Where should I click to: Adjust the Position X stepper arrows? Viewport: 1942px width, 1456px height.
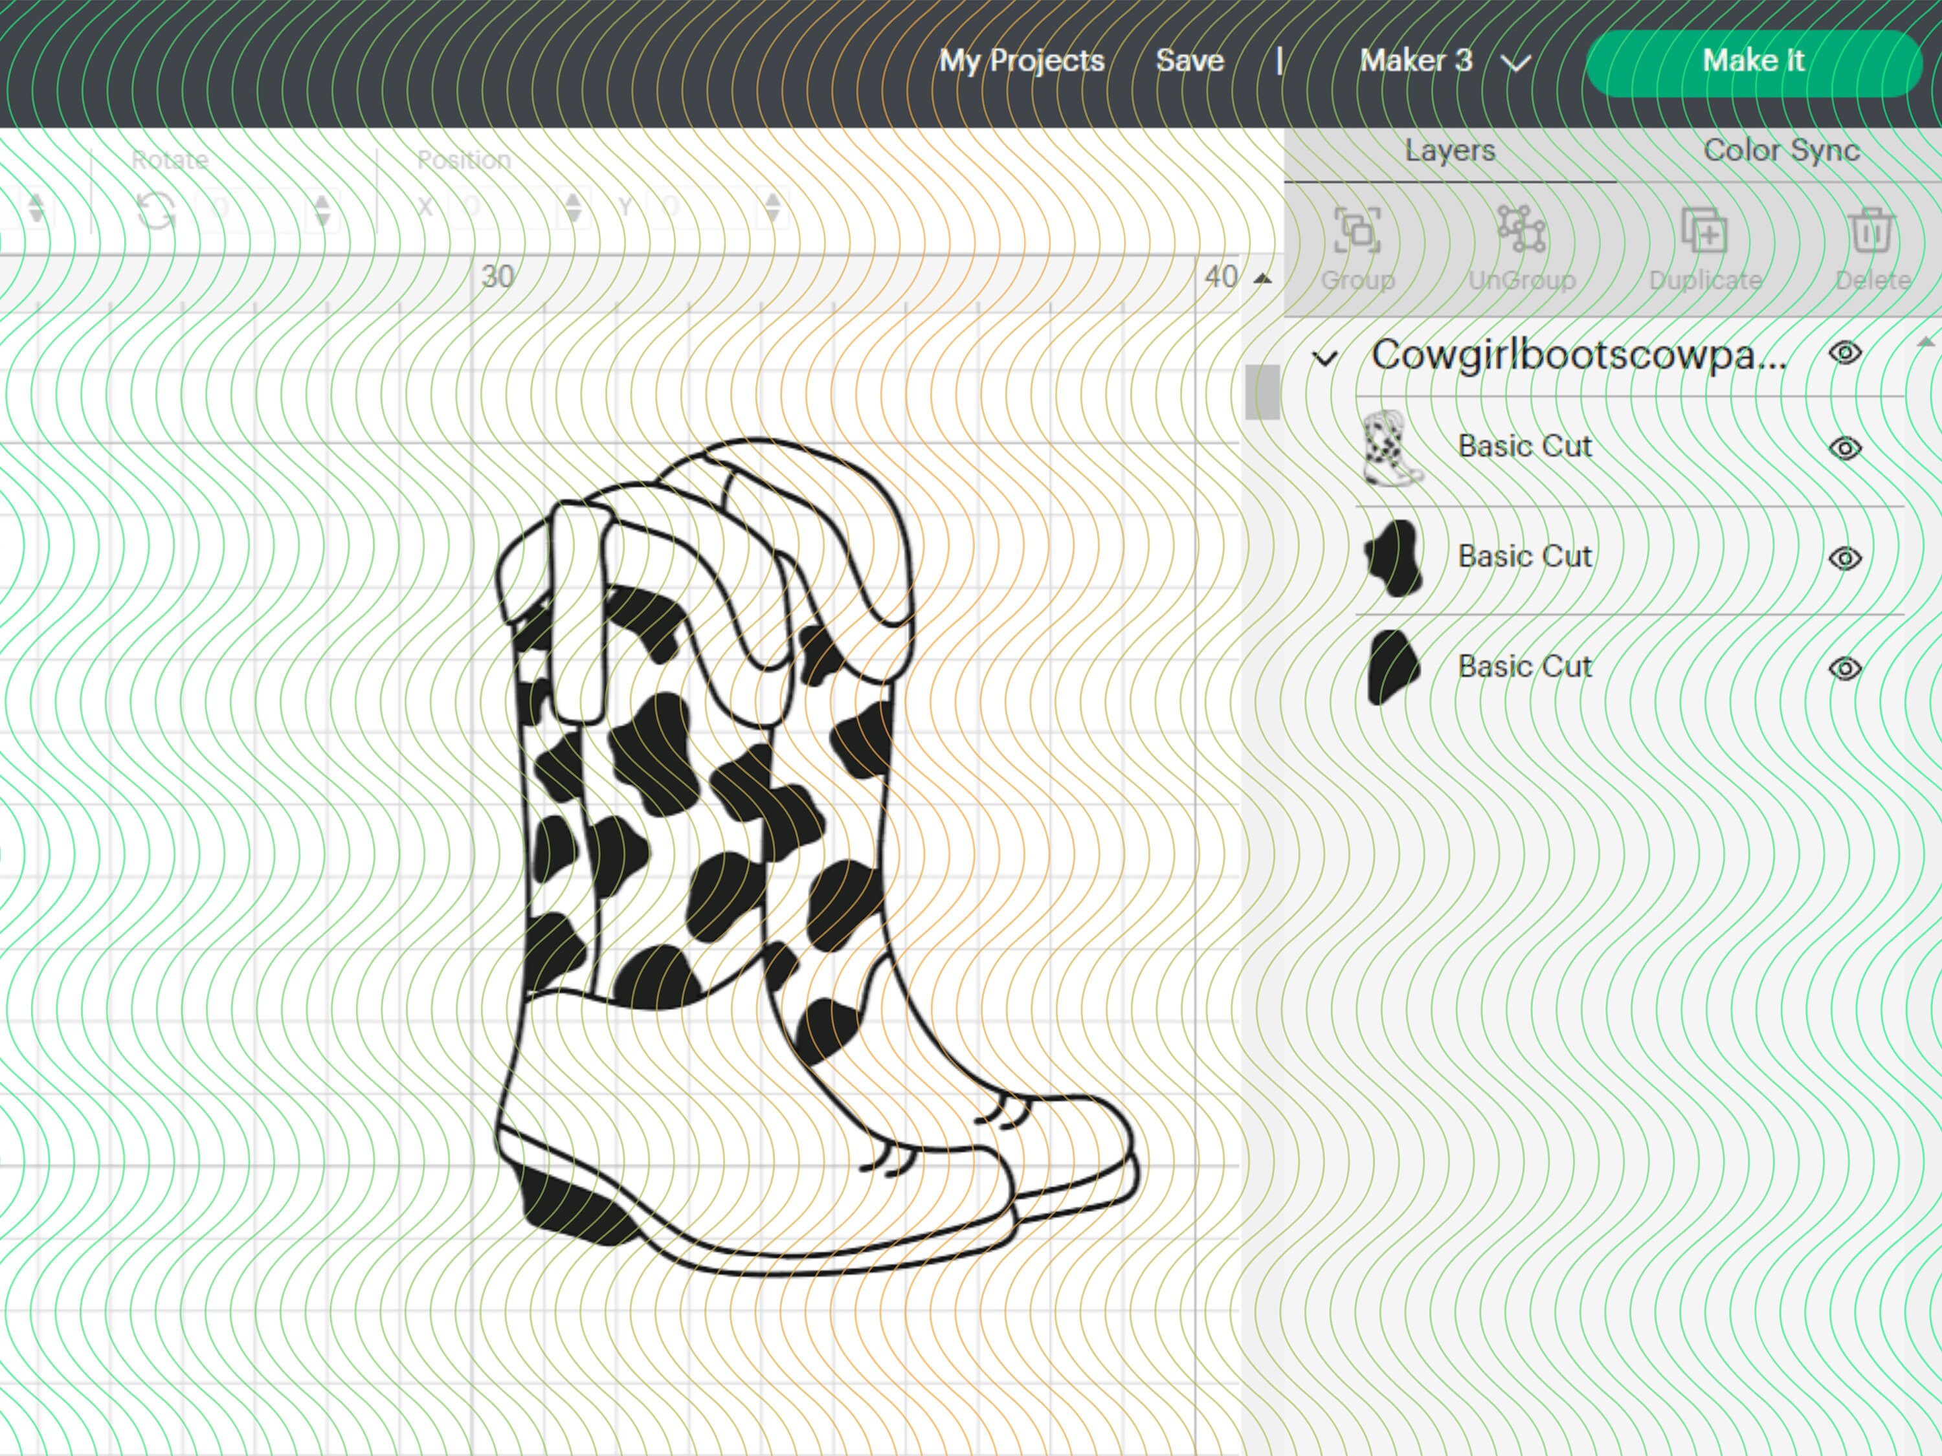pos(574,208)
